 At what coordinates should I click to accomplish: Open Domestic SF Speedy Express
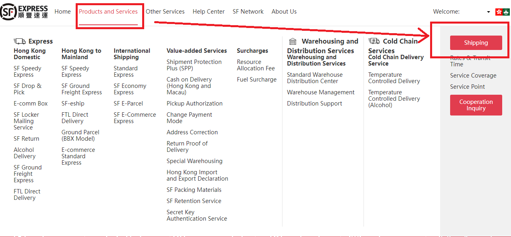point(27,72)
